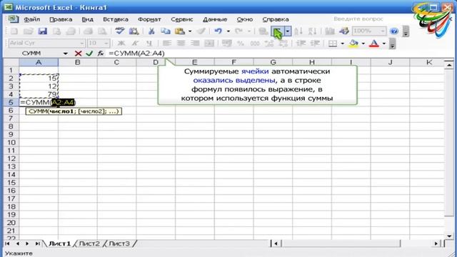
Task: Click the Merge and Center icon
Action: point(209,44)
